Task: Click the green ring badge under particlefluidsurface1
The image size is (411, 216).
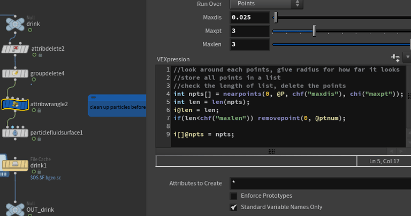Action: [x=34, y=139]
